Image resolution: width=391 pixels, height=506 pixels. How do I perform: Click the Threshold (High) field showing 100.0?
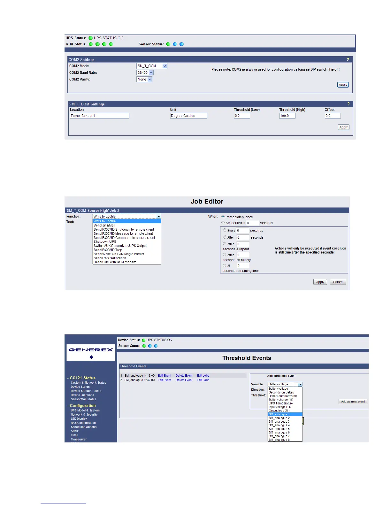click(x=287, y=116)
